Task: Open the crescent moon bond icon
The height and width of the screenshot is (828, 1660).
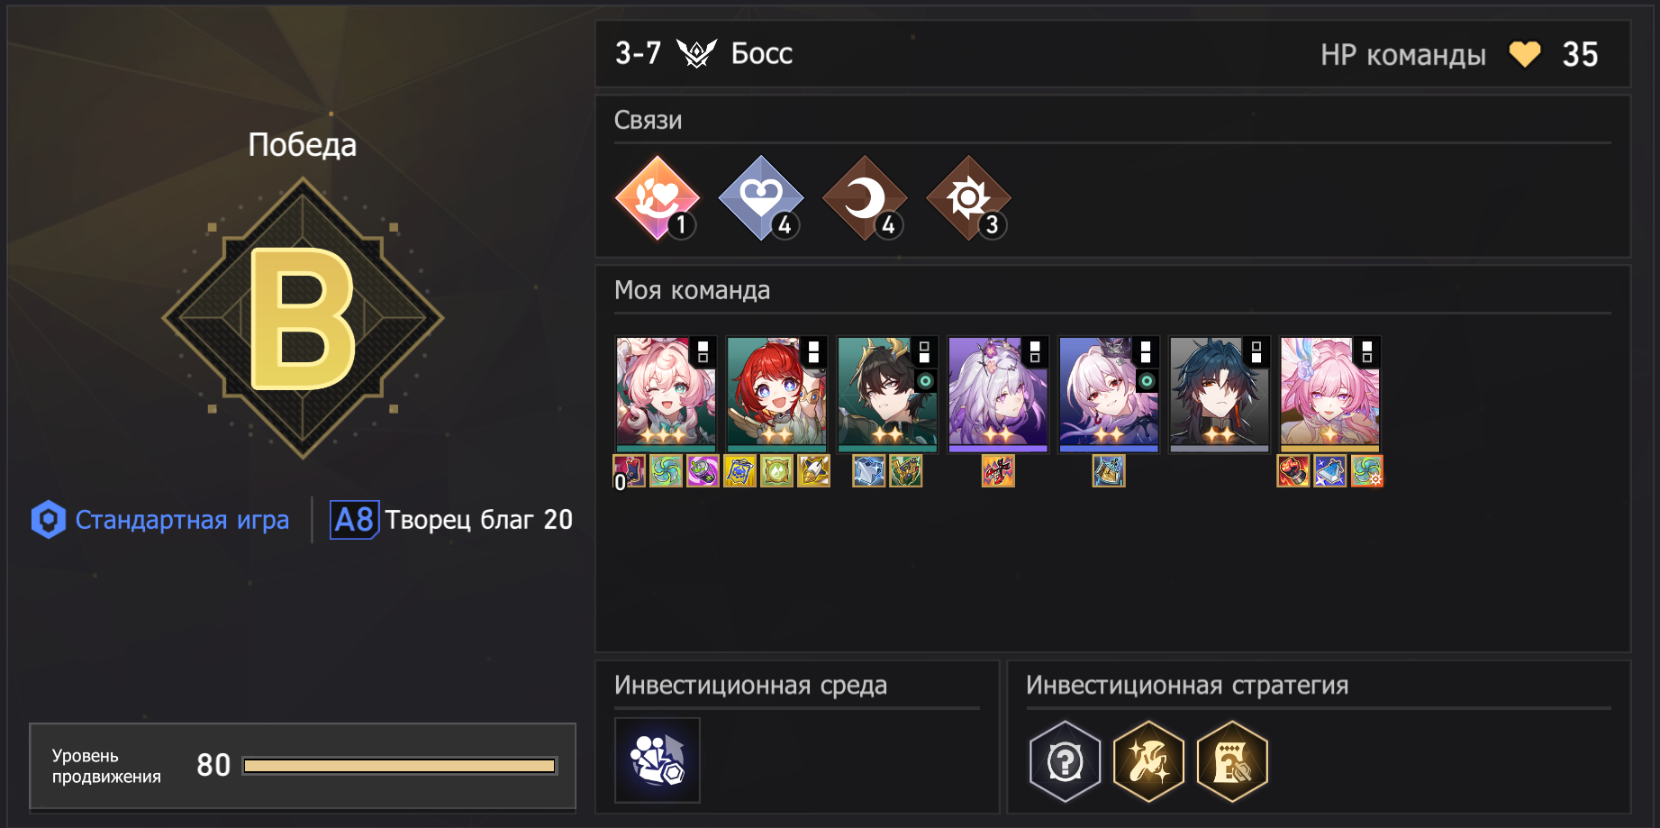Action: point(865,198)
